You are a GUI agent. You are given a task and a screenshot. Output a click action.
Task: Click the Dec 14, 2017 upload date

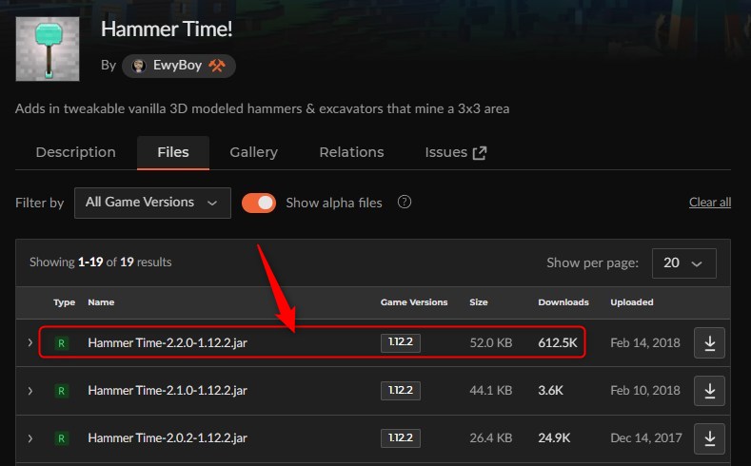pyautogui.click(x=646, y=438)
